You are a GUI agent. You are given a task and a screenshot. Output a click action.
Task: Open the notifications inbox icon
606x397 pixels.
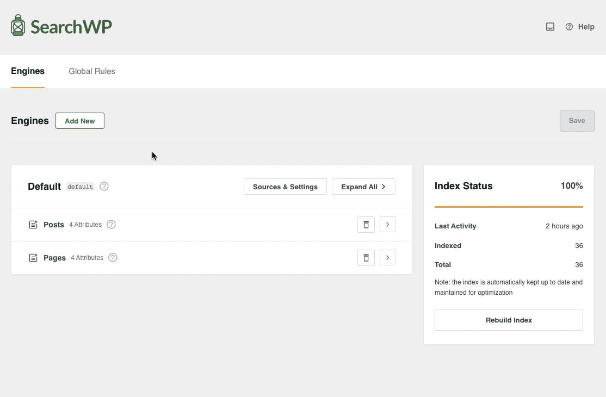tap(550, 26)
